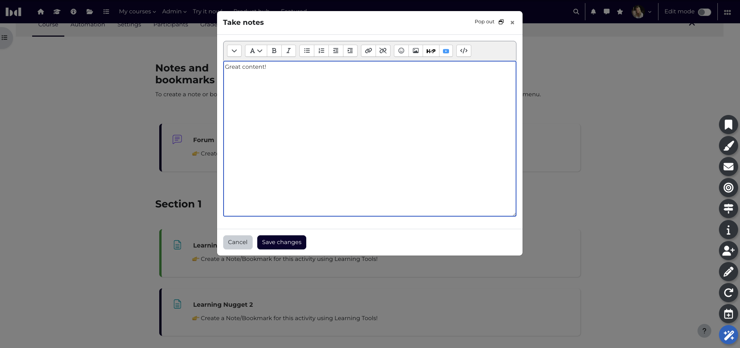Open the dashboard gauge icon
Screen dimensions: 740x348
coord(74,11)
